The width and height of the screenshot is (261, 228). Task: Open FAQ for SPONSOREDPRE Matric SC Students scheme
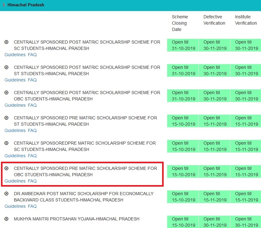(32, 156)
